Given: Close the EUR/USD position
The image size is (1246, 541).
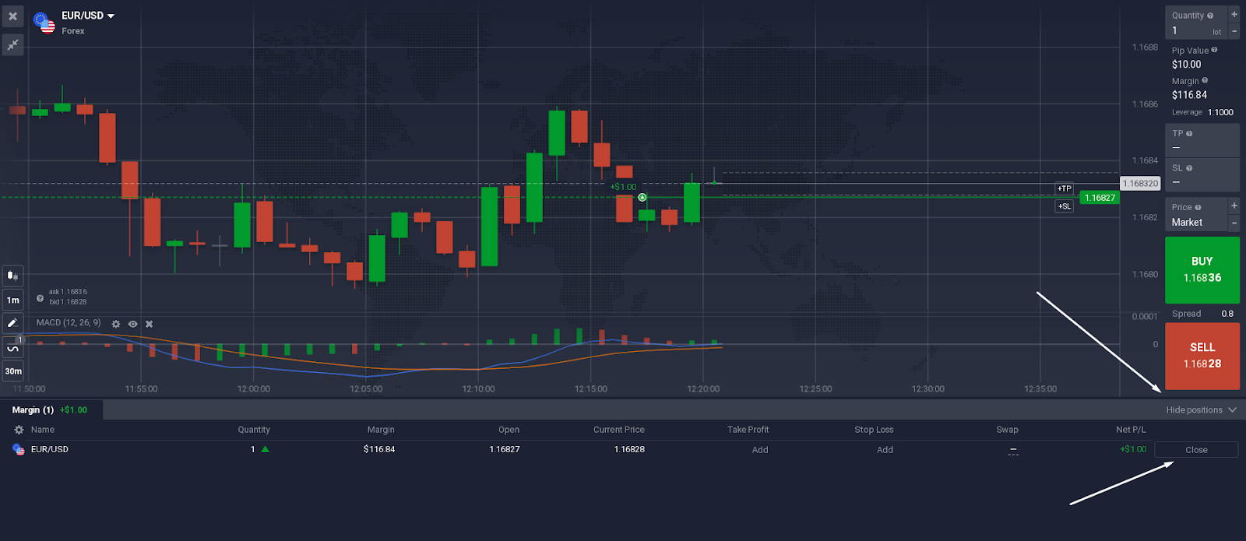Looking at the screenshot, I should coord(1195,450).
